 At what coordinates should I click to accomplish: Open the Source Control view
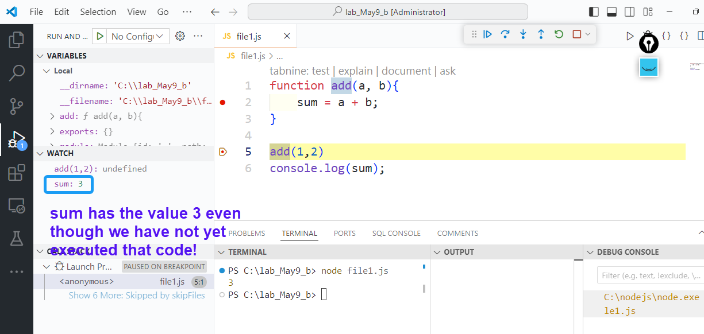17,106
